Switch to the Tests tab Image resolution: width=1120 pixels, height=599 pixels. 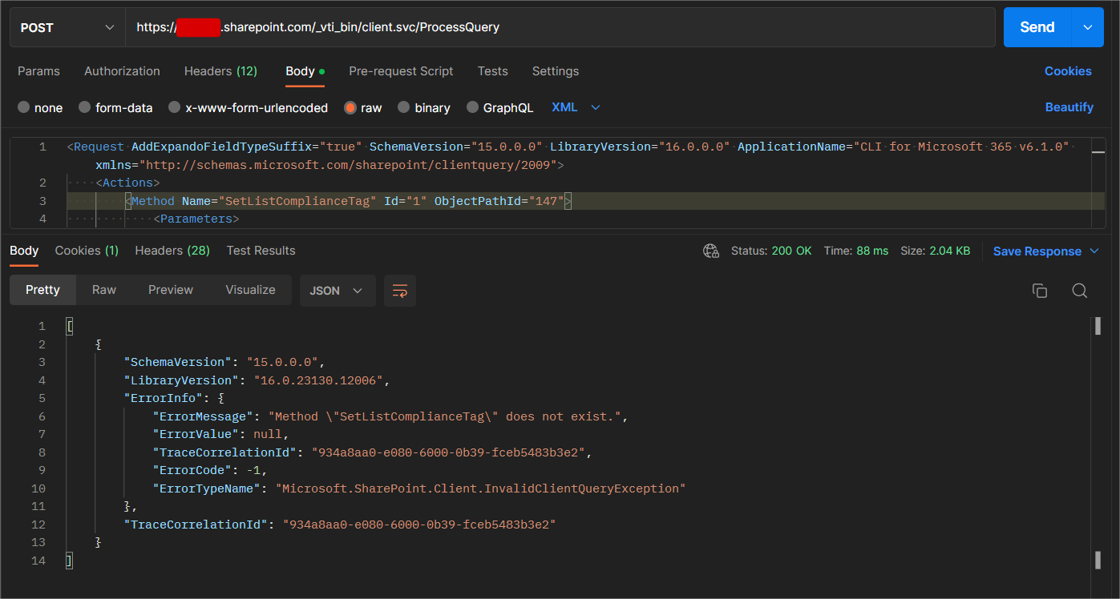coord(492,71)
